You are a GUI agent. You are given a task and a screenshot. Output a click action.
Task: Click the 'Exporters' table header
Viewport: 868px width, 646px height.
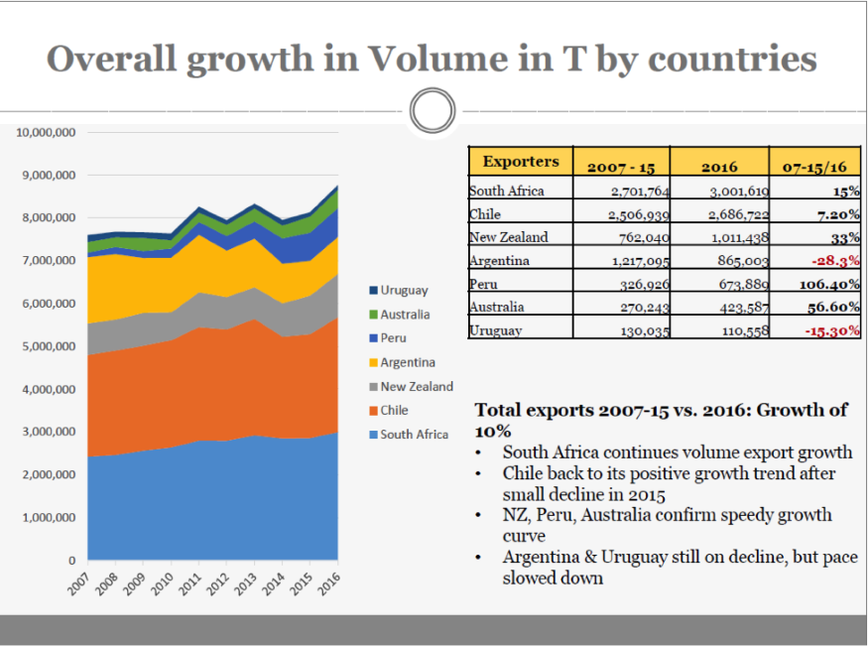tap(521, 161)
